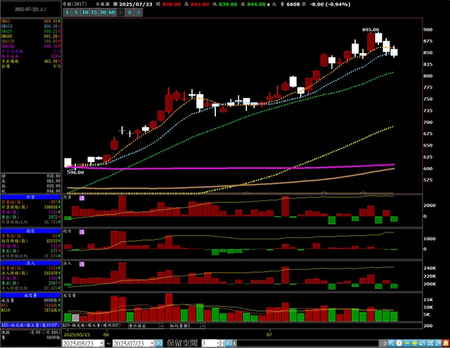Image resolution: width=450 pixels, height=348 pixels.
Task: Click the SMA240 row in indicator list
Action: [x=30, y=46]
